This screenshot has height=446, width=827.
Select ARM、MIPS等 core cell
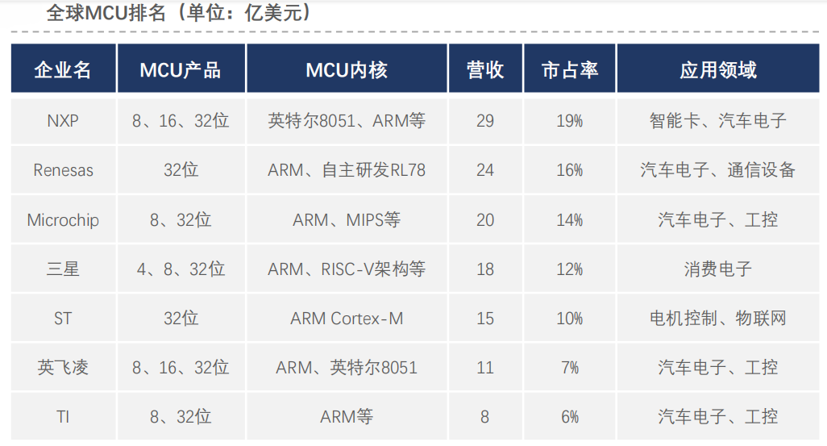[x=347, y=219]
